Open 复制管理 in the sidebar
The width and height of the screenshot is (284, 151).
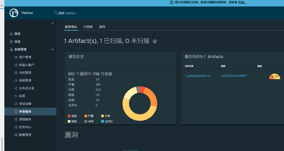(x=25, y=80)
